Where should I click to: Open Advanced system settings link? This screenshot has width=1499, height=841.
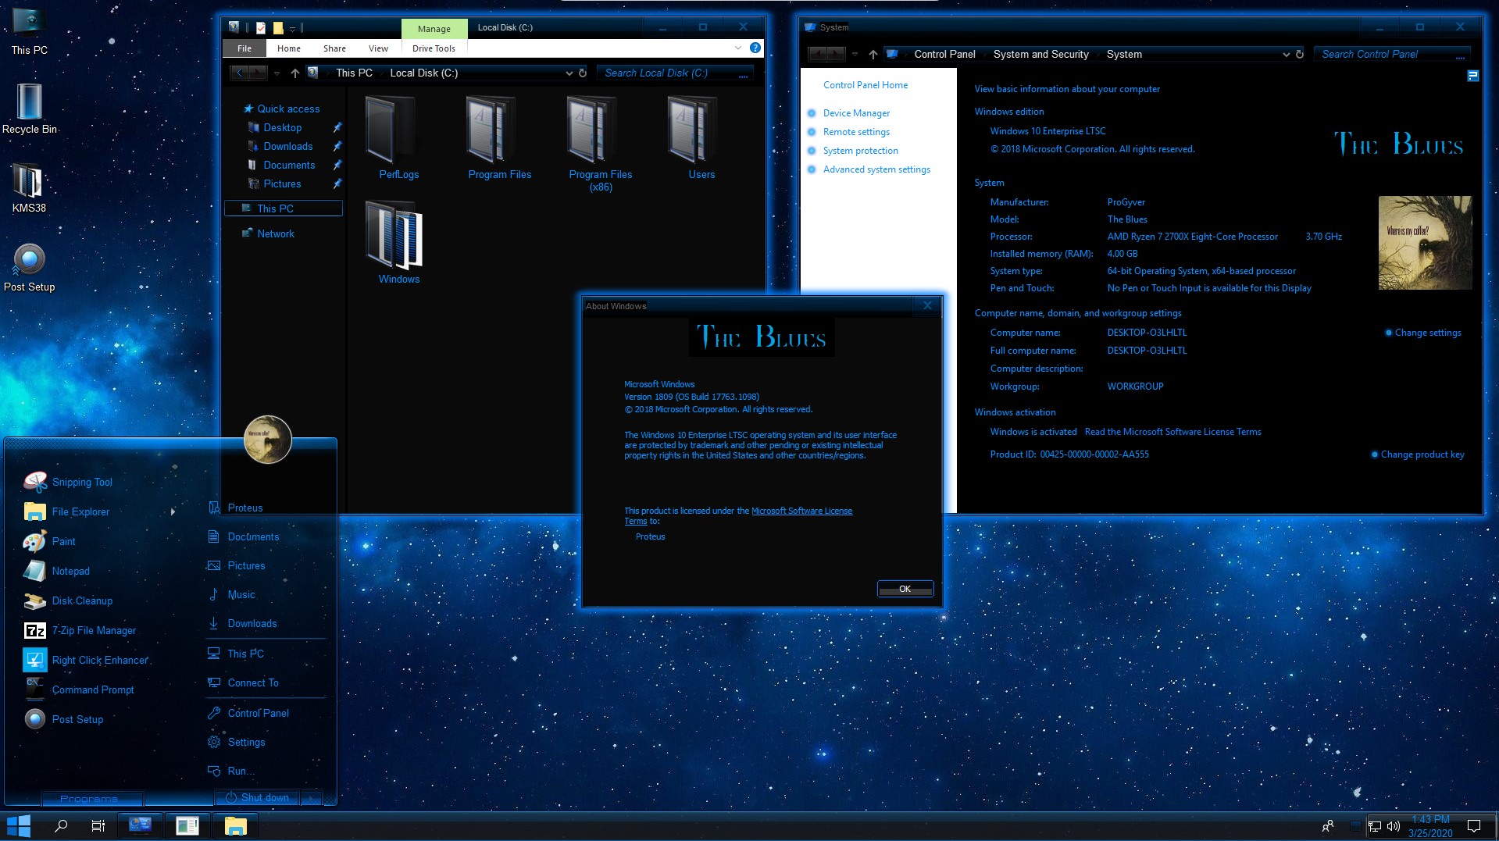click(x=876, y=169)
